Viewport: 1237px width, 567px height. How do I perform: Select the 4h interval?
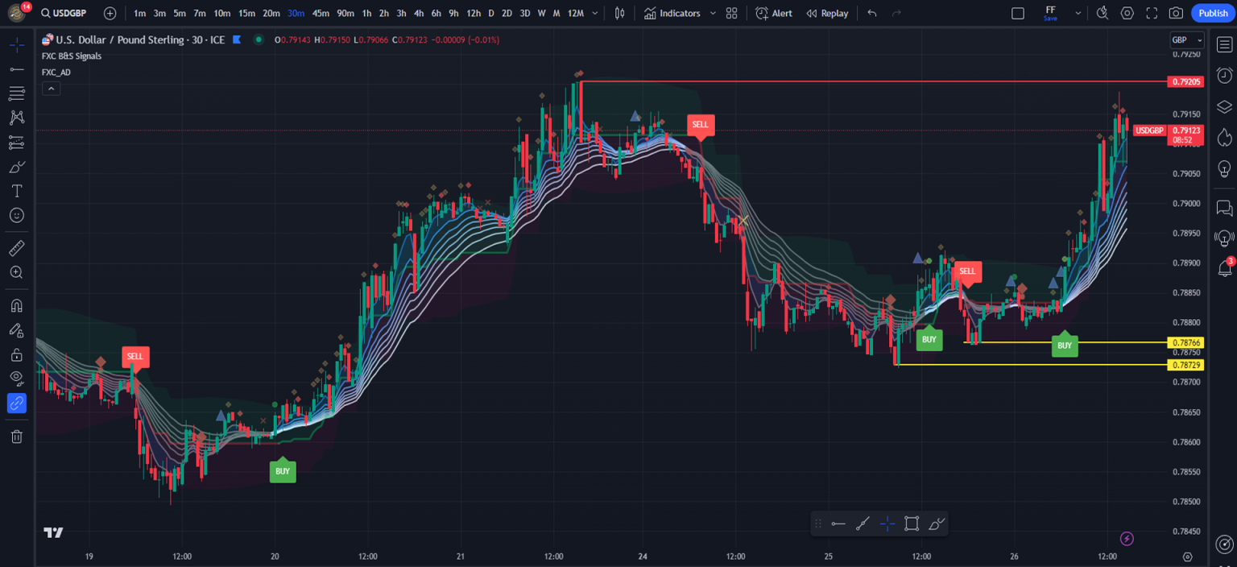[x=418, y=13]
